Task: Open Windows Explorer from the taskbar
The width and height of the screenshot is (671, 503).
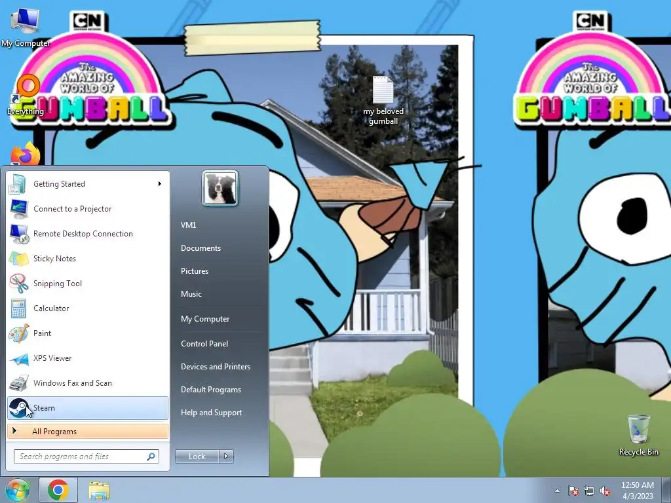Action: [x=99, y=491]
